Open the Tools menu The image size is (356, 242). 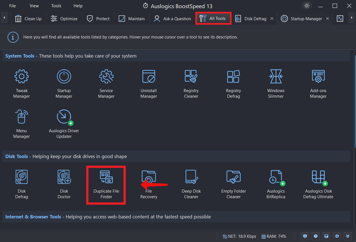(56, 6)
